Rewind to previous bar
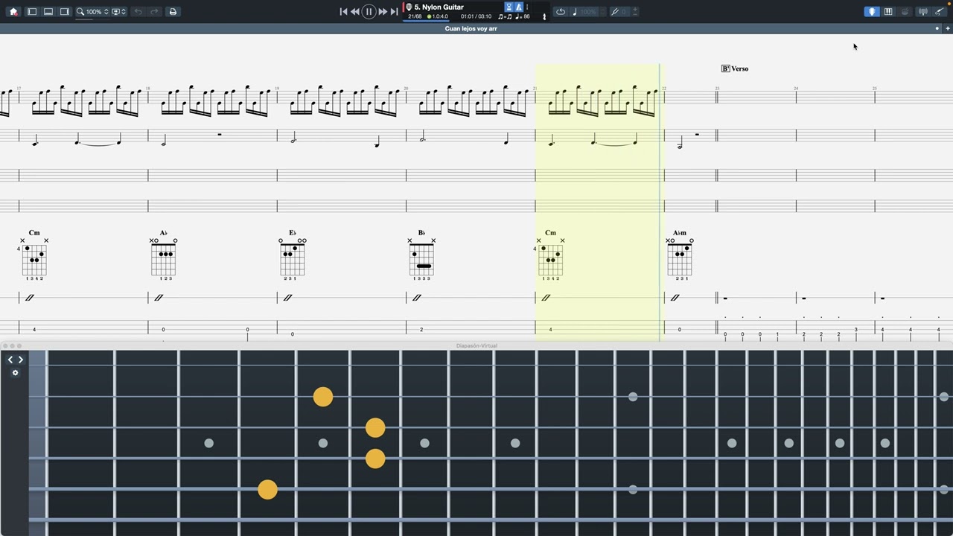Screen dimensions: 953x536 coord(355,12)
